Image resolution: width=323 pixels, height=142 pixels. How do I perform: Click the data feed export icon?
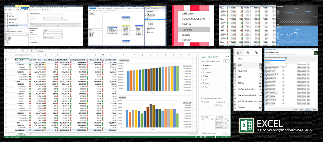pos(256,53)
